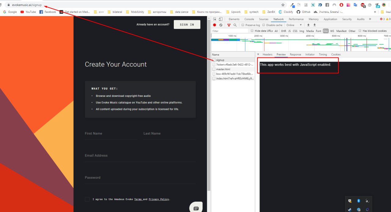Open the MobilUnity bookmarks folder
Viewport: 391px width, 212px height.
click(135, 12)
